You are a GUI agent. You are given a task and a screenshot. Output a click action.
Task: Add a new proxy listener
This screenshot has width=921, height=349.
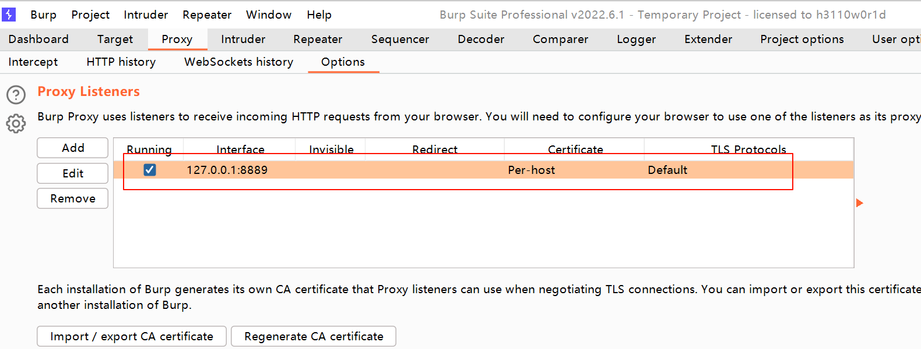73,148
